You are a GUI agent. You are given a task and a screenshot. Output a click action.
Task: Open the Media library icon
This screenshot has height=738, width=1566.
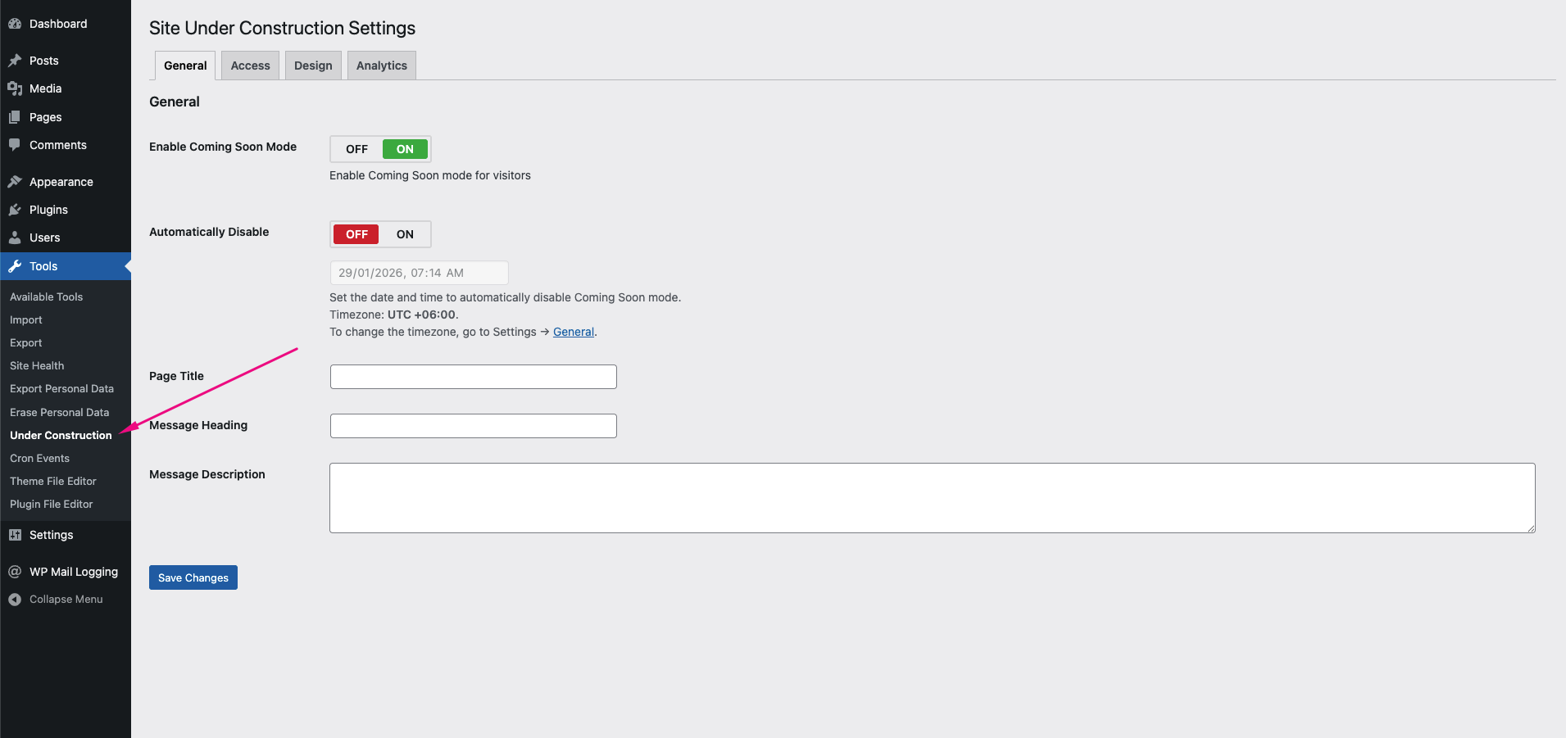(16, 88)
